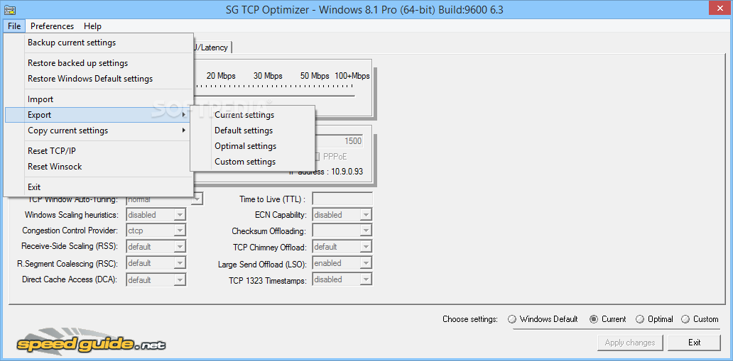The height and width of the screenshot is (361, 733).
Task: Export Custom settings
Action: 252,162
